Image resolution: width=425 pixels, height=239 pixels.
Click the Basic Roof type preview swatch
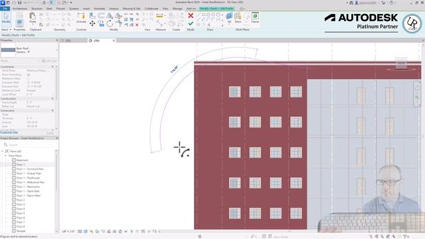pyautogui.click(x=8, y=50)
